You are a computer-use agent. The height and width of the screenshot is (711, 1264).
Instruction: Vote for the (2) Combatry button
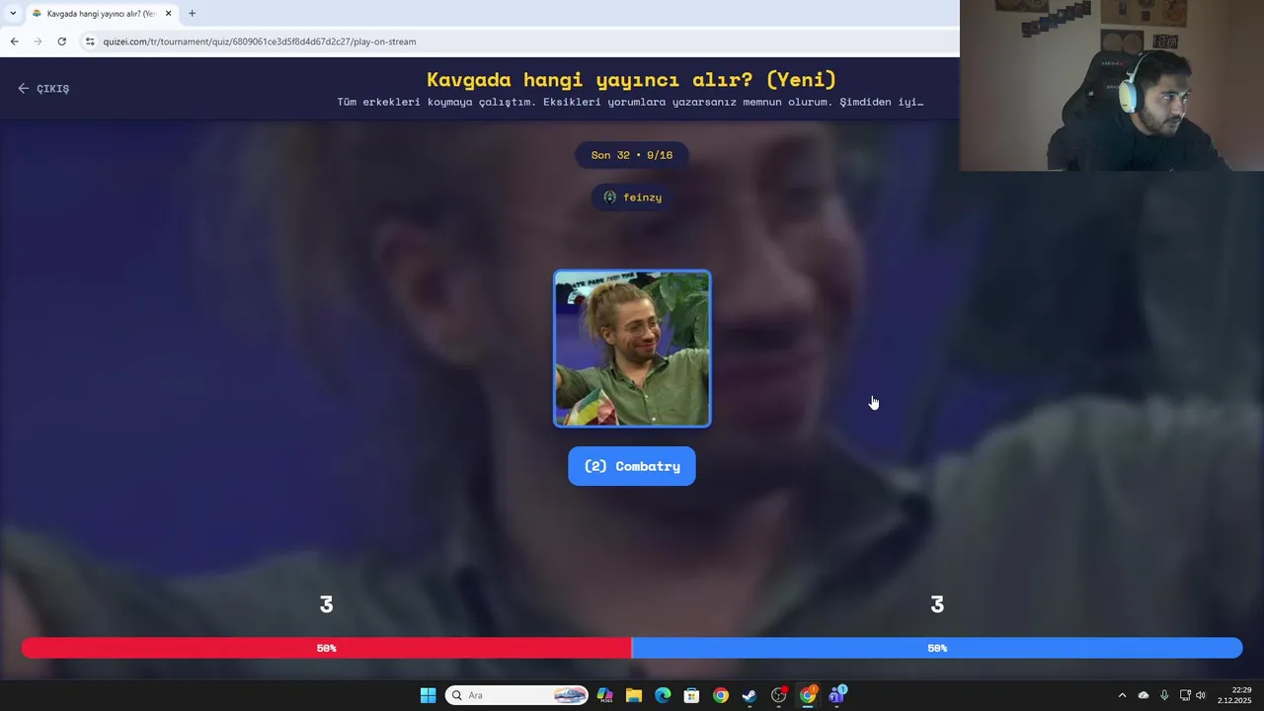tap(632, 466)
